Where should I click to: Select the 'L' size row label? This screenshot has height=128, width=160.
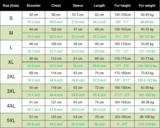point(11,48)
